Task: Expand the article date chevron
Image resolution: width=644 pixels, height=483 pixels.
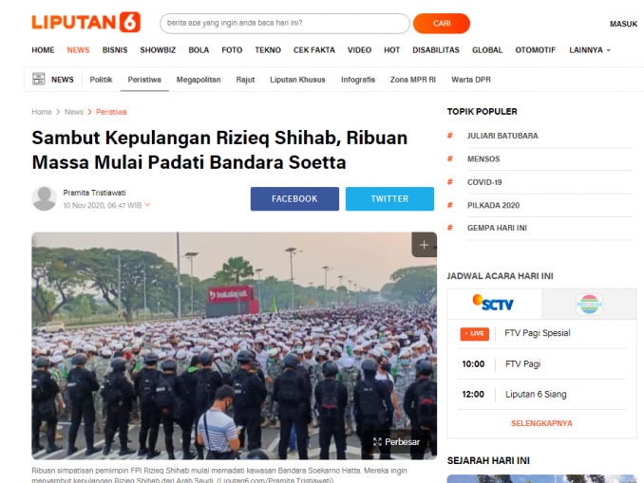Action: pos(147,204)
